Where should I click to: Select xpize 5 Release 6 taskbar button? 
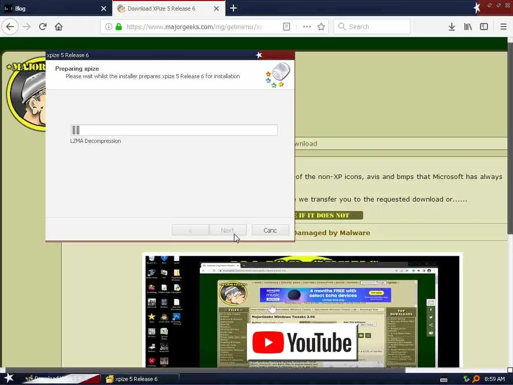141,379
